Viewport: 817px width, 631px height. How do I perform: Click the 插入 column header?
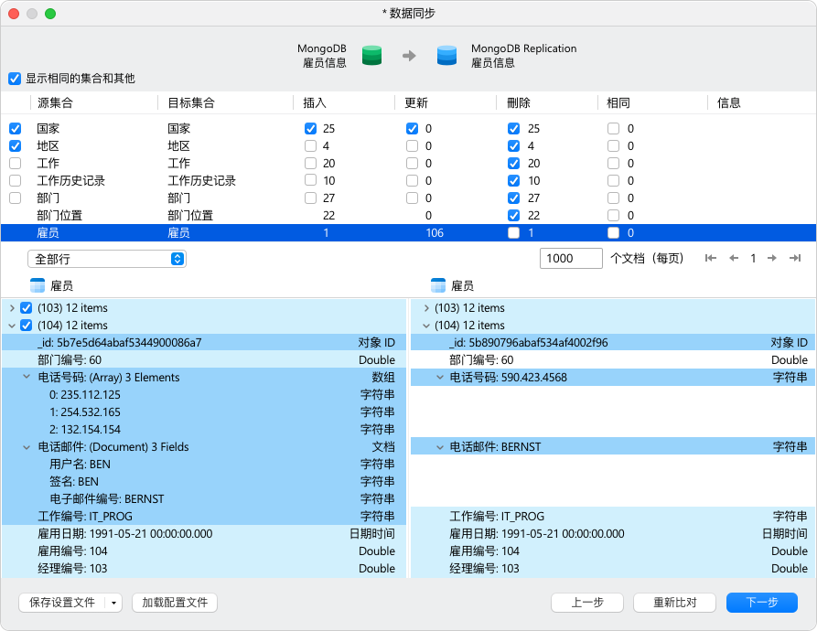(x=315, y=103)
